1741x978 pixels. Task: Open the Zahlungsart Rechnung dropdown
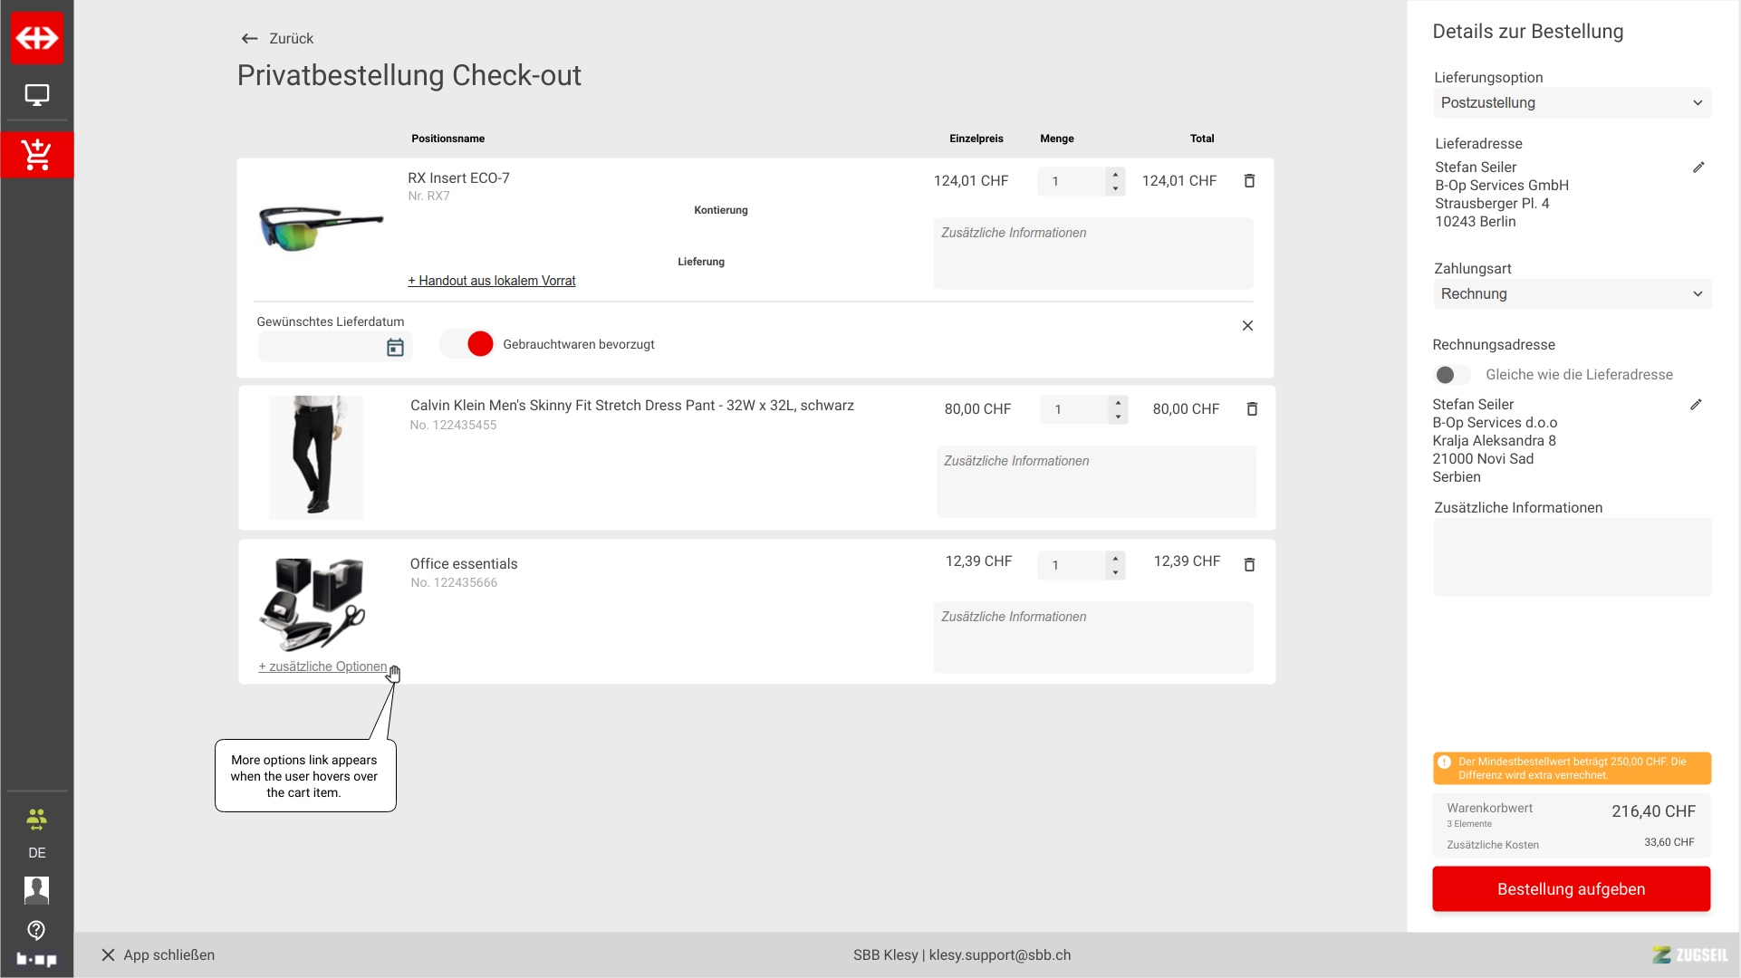1572,294
